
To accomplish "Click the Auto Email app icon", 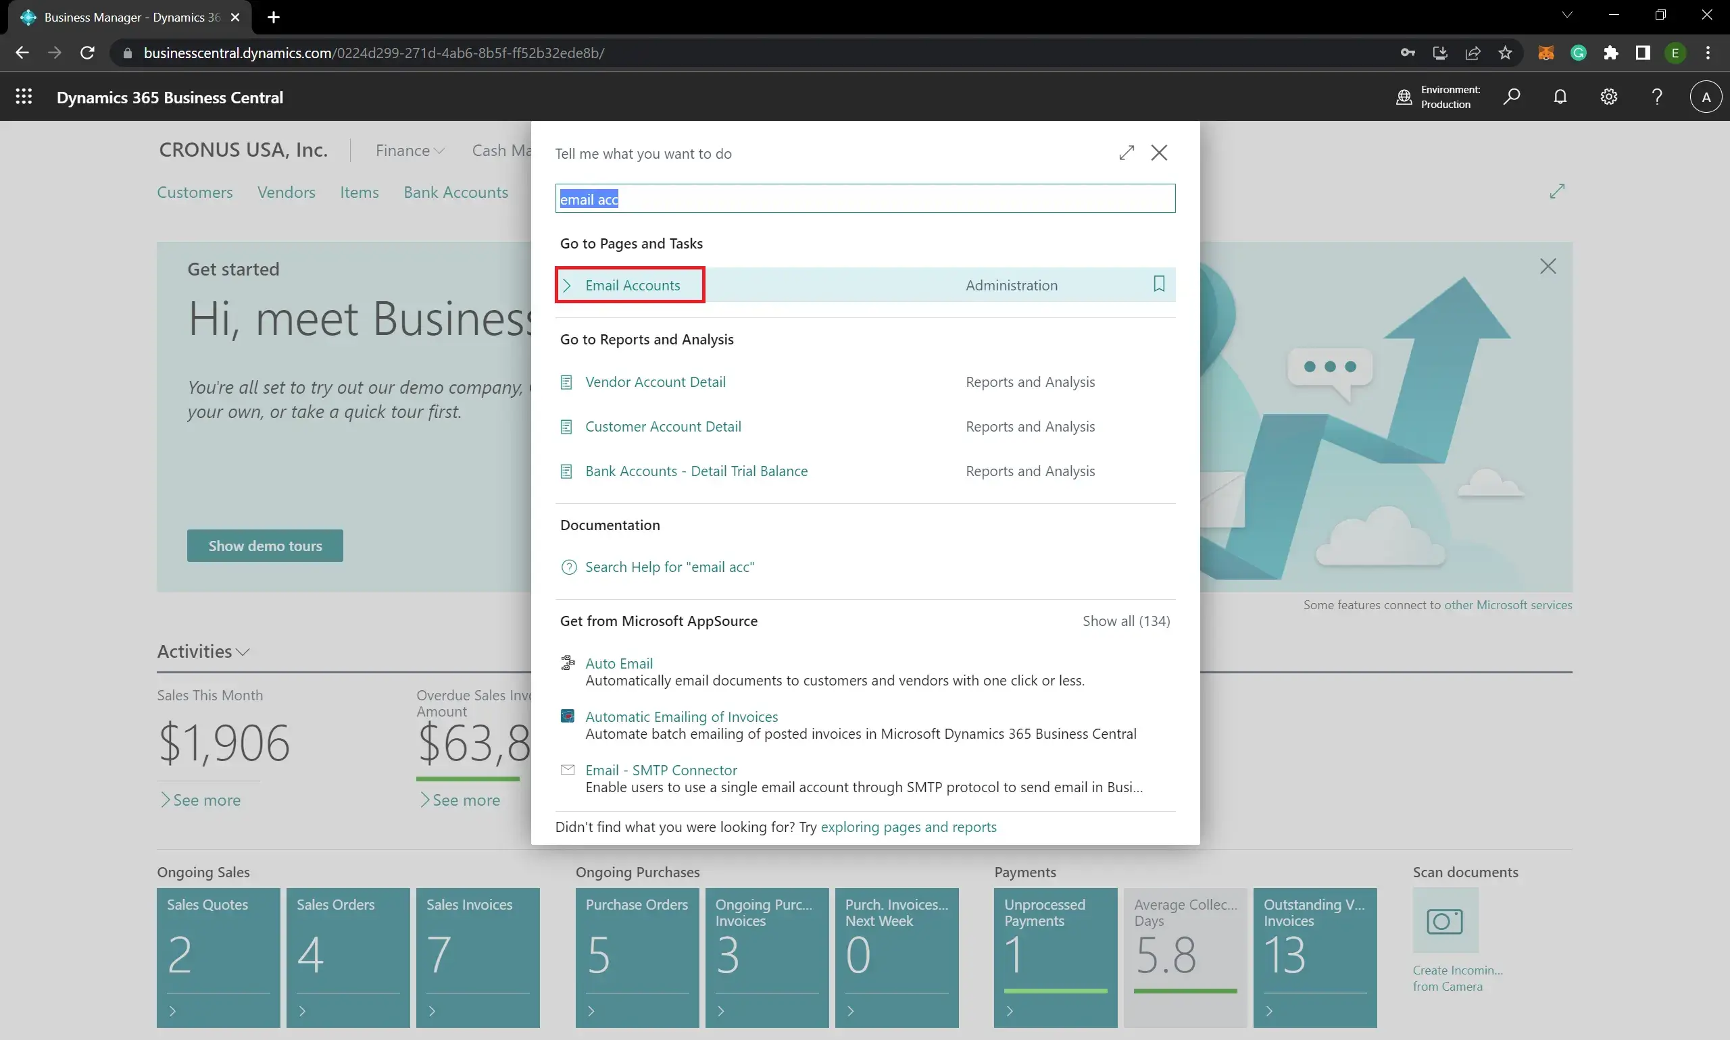I will (567, 662).
